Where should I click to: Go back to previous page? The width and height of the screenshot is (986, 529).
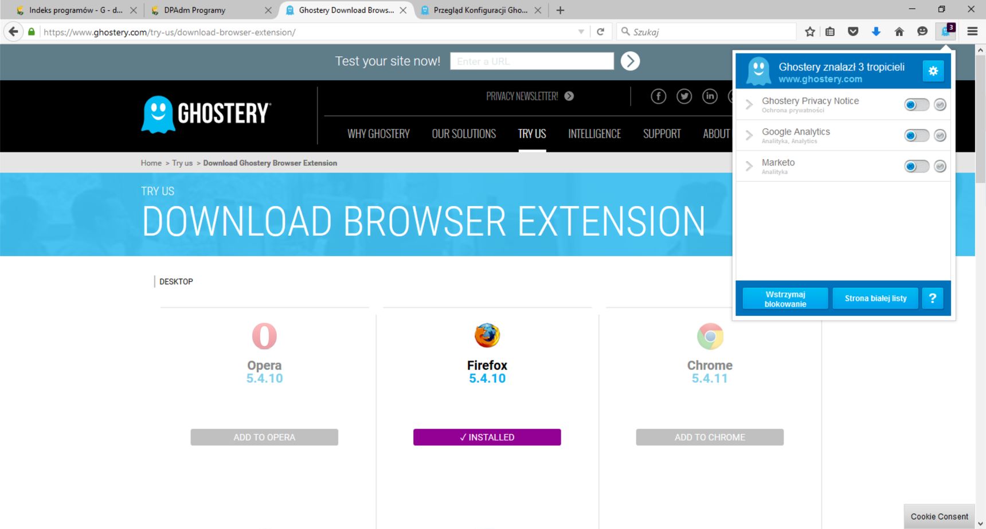[13, 32]
